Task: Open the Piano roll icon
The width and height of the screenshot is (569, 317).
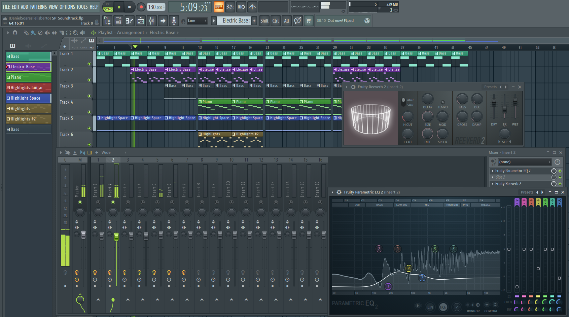Action: tap(130, 21)
